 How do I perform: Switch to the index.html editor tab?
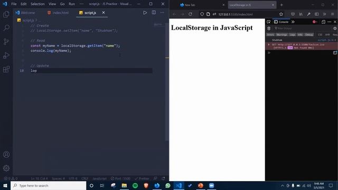58,13
